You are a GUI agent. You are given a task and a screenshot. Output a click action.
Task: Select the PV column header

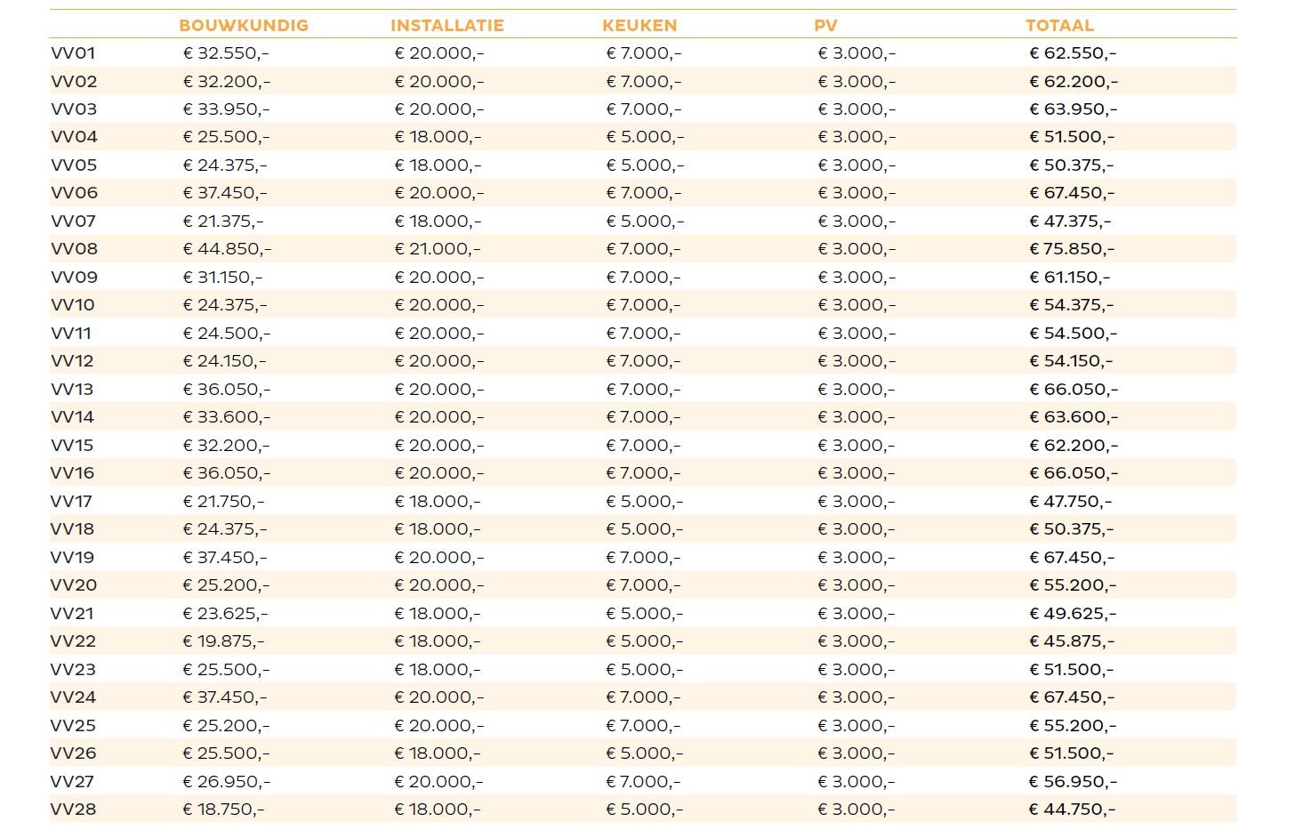pos(825,26)
